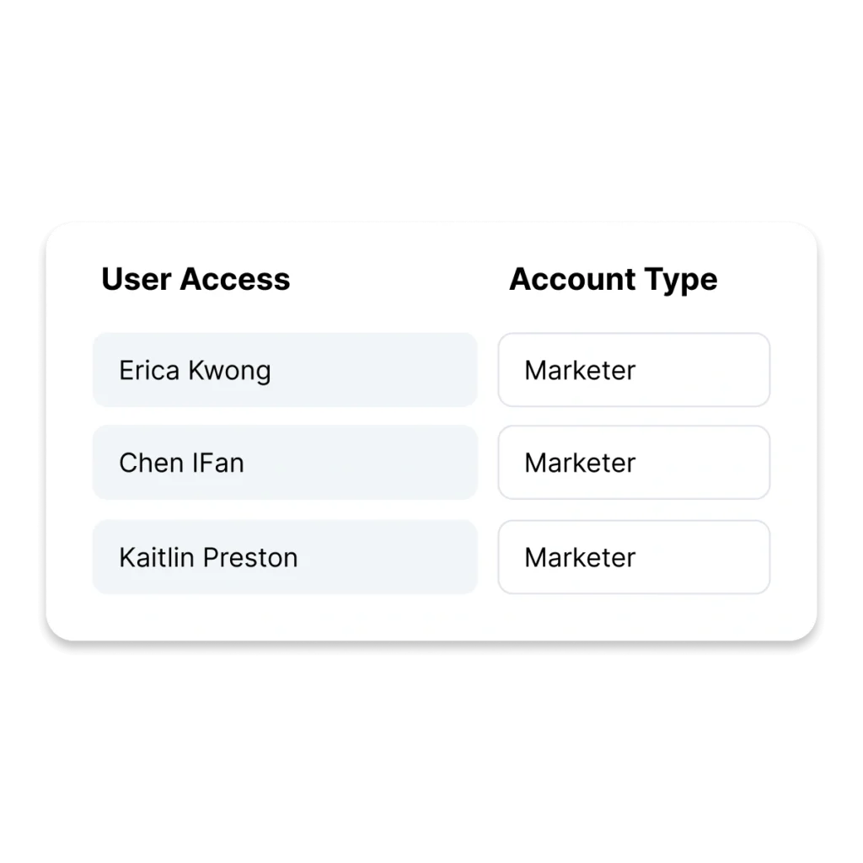This screenshot has height=863, width=863.
Task: Click Erica Kwong's name text
Action: coord(196,371)
